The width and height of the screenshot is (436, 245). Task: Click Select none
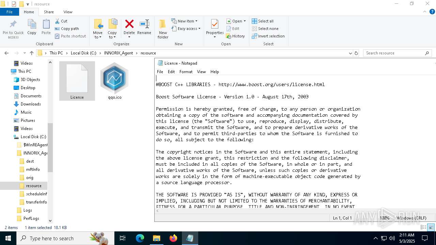point(265,29)
